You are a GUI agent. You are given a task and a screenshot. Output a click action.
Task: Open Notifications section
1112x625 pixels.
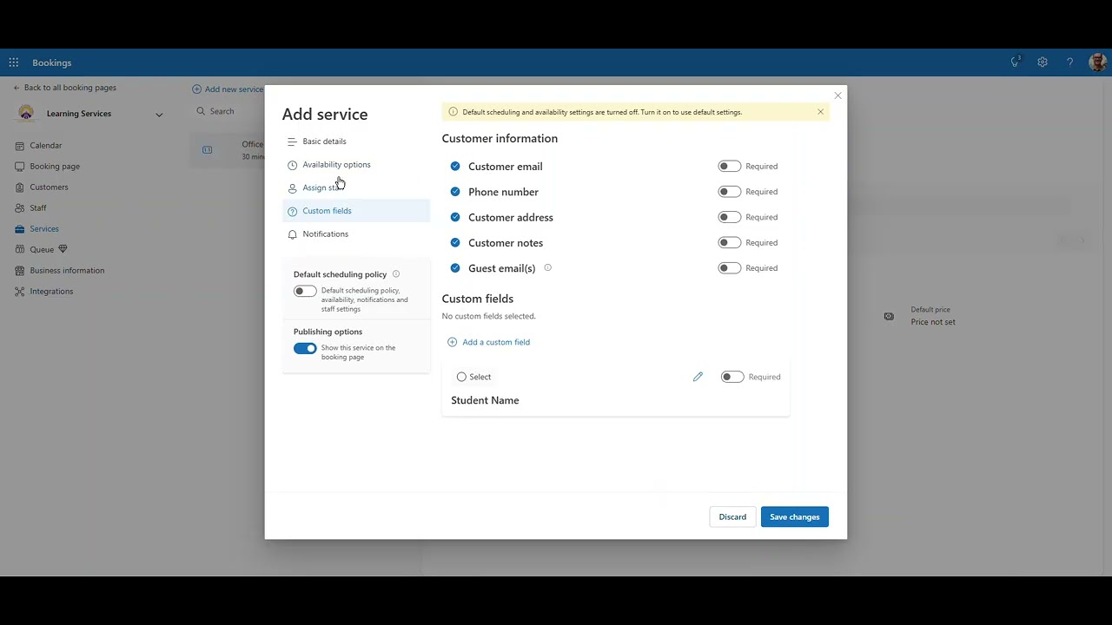coord(356,234)
